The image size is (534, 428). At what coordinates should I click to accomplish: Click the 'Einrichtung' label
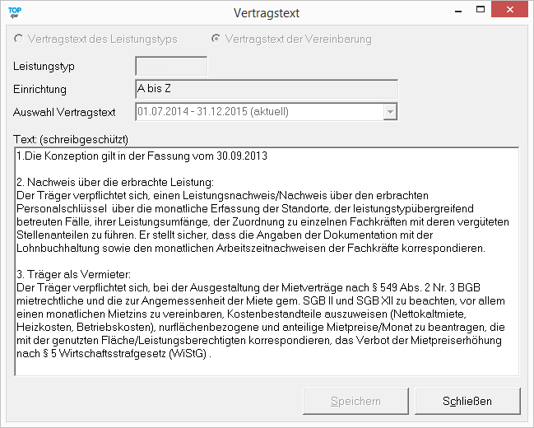point(40,89)
